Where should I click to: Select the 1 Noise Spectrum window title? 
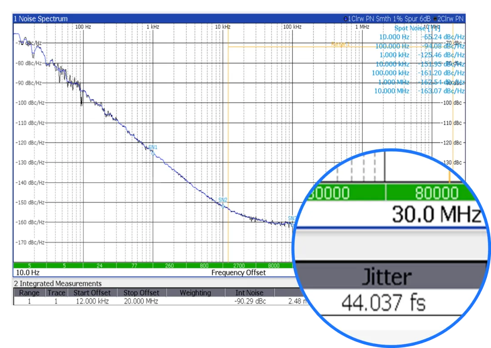pos(41,19)
